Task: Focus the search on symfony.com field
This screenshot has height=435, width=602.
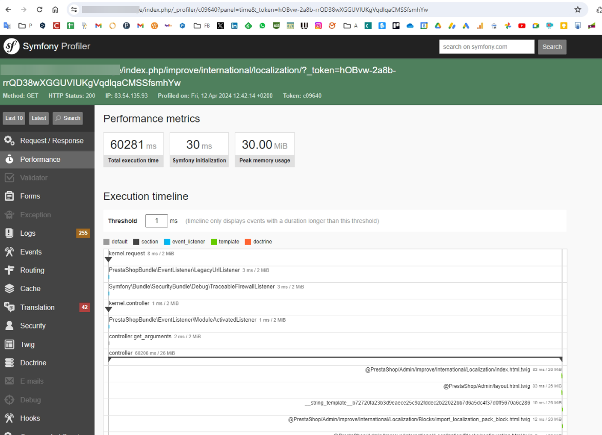Action: (x=487, y=47)
